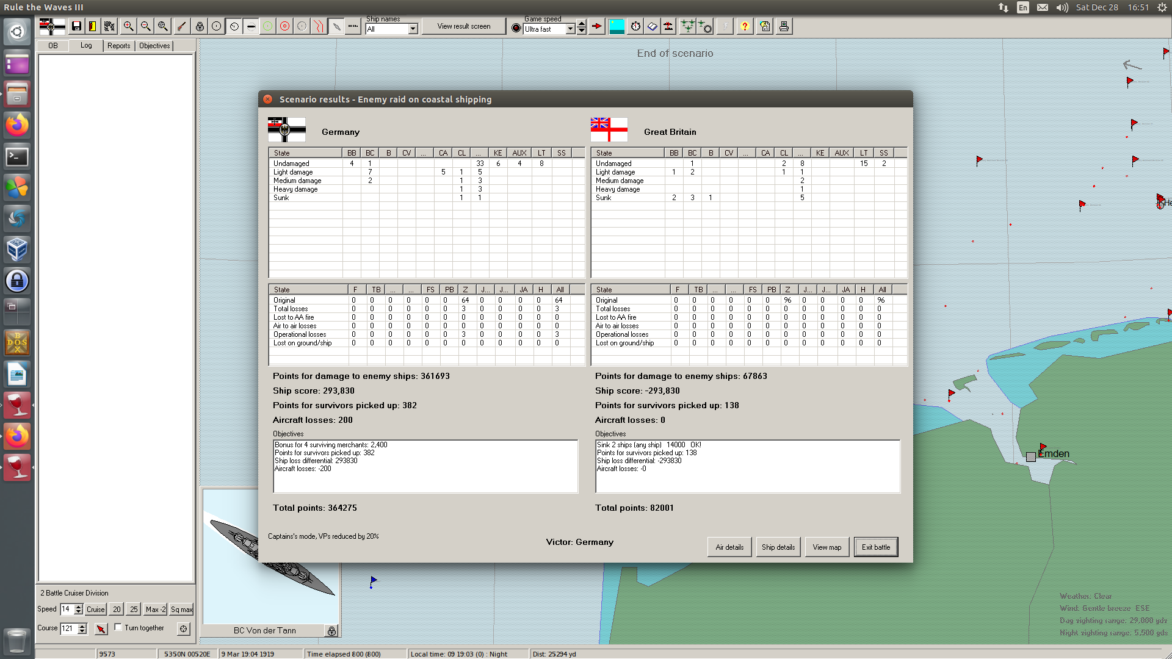The height and width of the screenshot is (659, 1172).
Task: Click the red target circle icon
Action: click(x=284, y=26)
